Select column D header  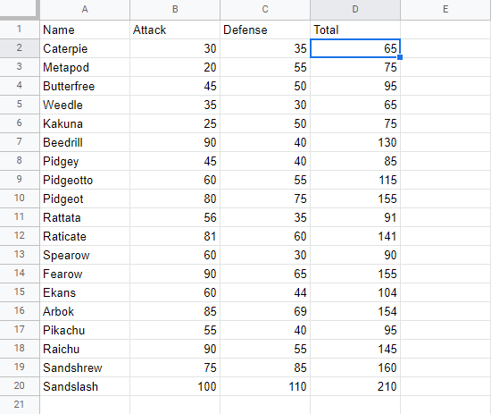coord(355,10)
